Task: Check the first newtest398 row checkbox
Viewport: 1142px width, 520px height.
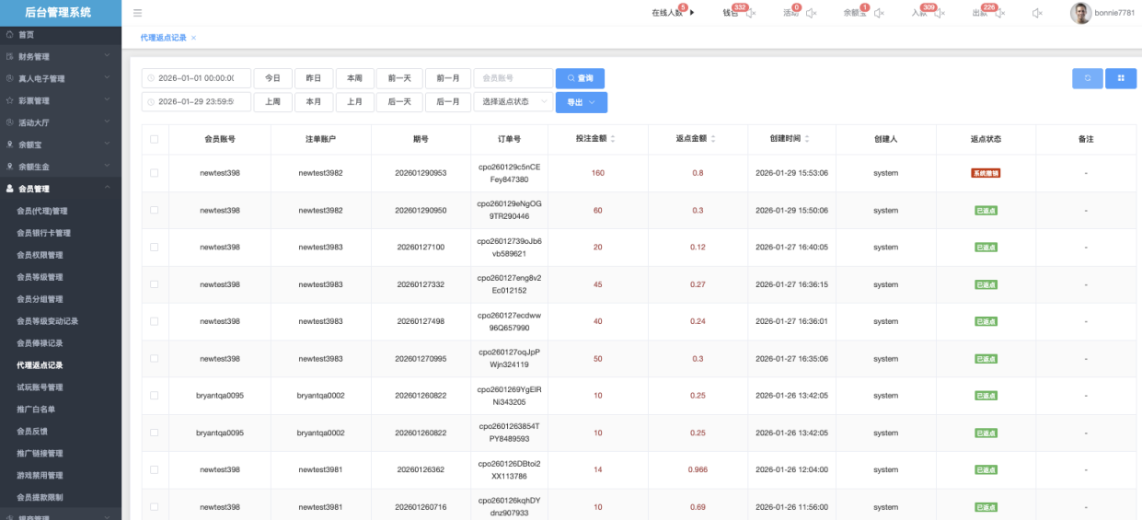Action: click(x=155, y=173)
